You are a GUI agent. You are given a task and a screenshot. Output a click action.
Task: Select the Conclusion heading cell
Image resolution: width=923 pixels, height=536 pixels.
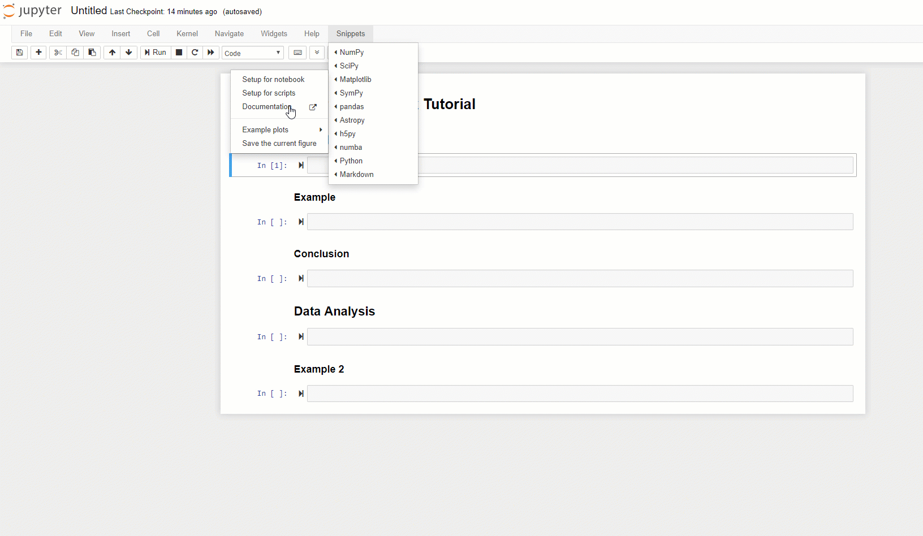point(321,254)
